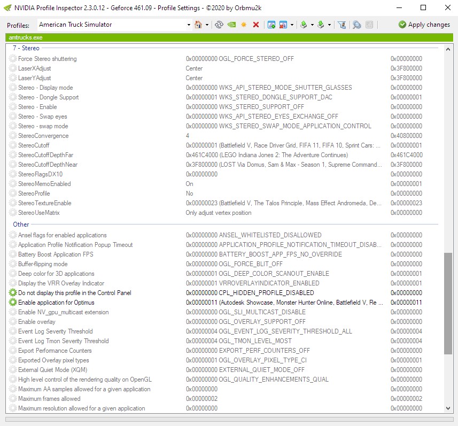Viewport: 458px width, 426px height.
Task: Collapse the 7 - Stereo section header
Action: pyautogui.click(x=26, y=48)
